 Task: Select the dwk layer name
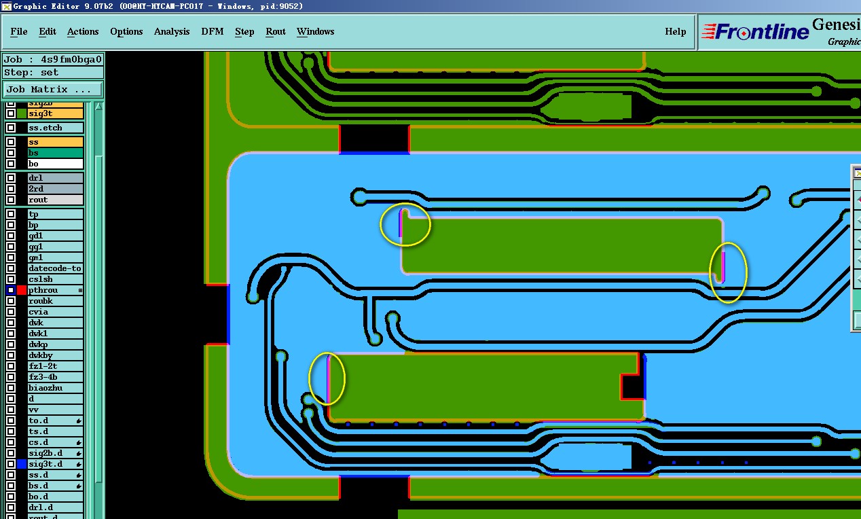coord(55,323)
